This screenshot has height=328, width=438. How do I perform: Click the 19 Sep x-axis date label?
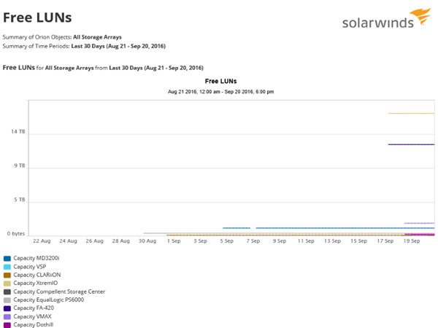click(x=411, y=241)
